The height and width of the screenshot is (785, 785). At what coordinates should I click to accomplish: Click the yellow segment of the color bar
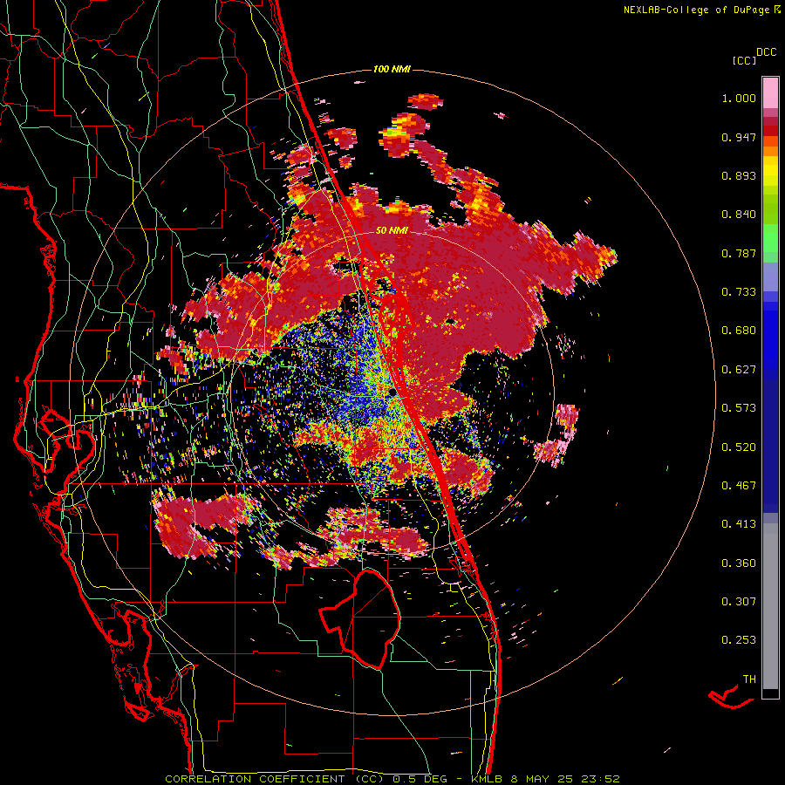770,171
